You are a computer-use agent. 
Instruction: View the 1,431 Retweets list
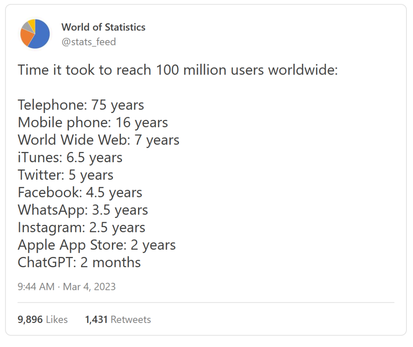[118, 320]
